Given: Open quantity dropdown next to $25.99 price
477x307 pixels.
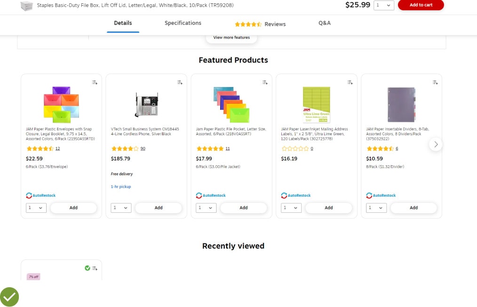Looking at the screenshot, I should click(383, 5).
